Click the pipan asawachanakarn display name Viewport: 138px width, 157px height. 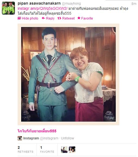tap(39, 4)
